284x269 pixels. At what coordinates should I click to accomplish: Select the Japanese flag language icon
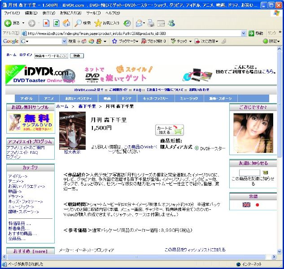click(x=258, y=204)
